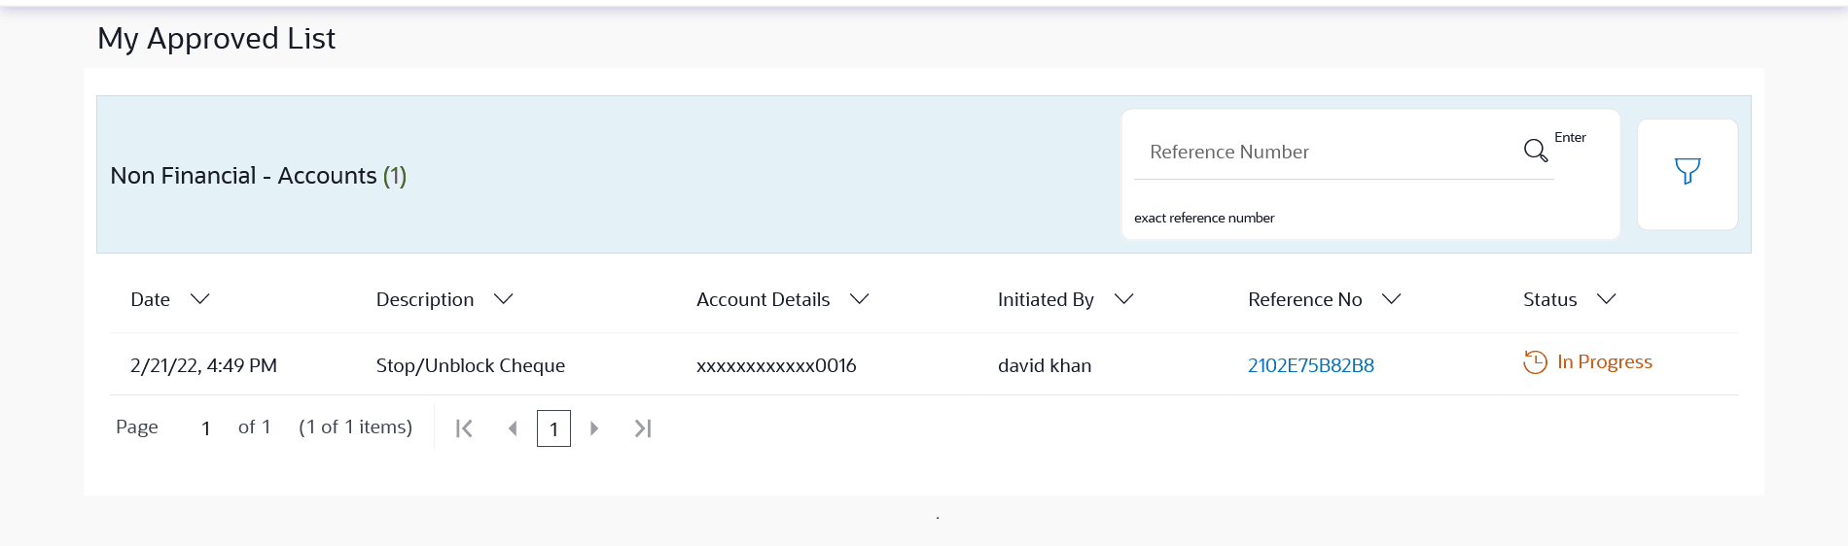Open the filter funnel icon
Screen dimensions: 1848x546
point(1688,172)
